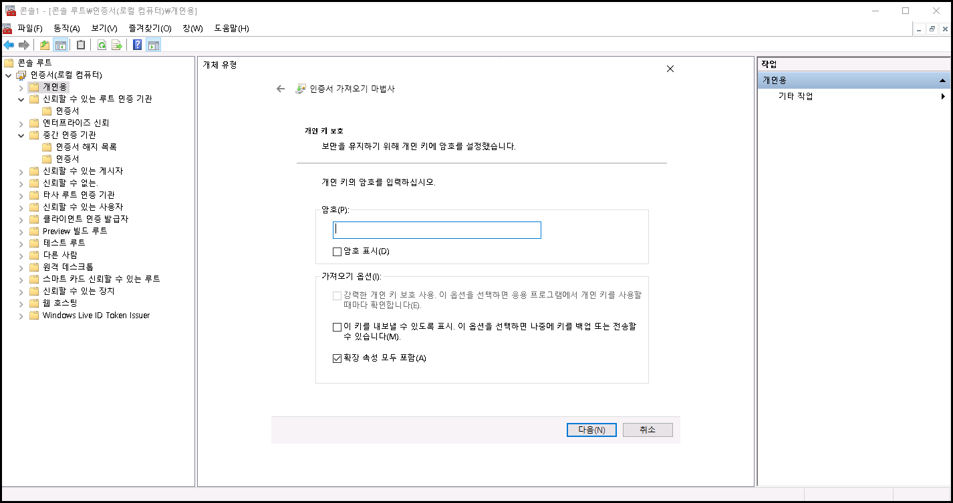Restore the inner console window via the MDI restore icon

[932, 29]
